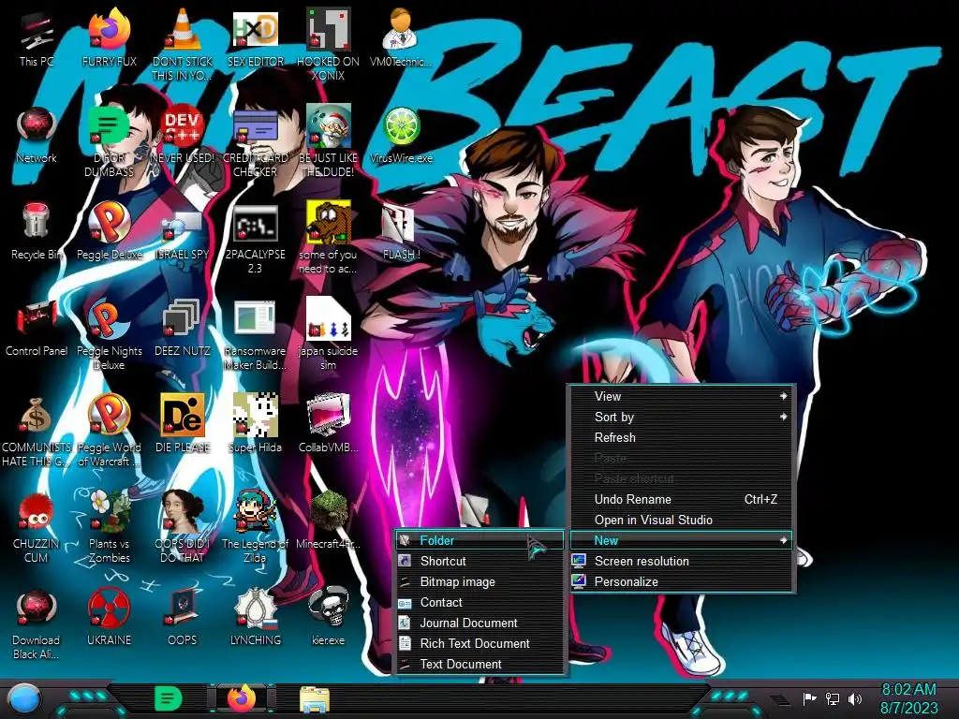Create a new Bitmap image
The width and height of the screenshot is (959, 719).
coord(479,582)
